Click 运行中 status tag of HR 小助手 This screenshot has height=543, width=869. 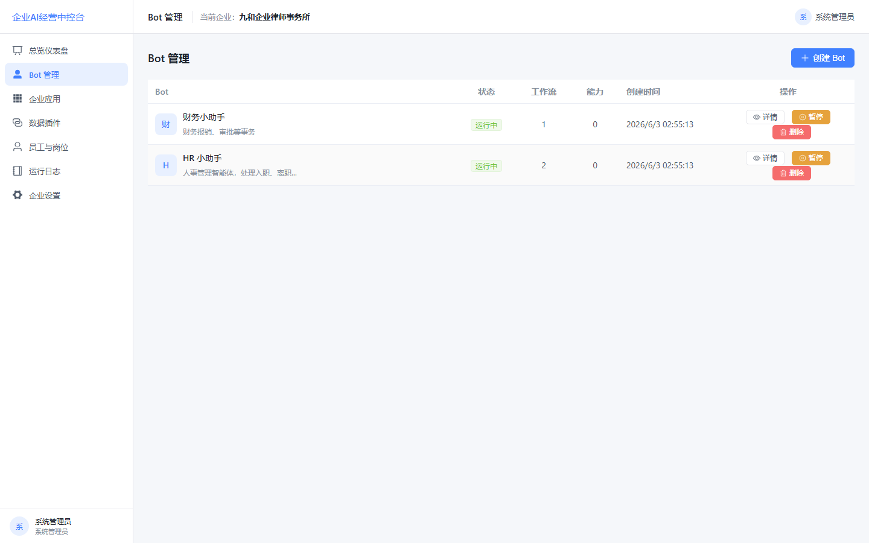pyautogui.click(x=486, y=166)
